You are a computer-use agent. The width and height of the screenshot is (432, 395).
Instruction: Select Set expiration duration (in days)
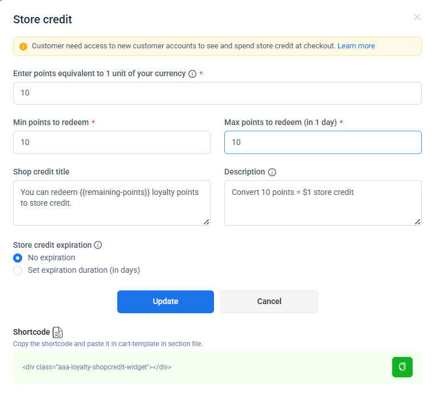pos(18,271)
